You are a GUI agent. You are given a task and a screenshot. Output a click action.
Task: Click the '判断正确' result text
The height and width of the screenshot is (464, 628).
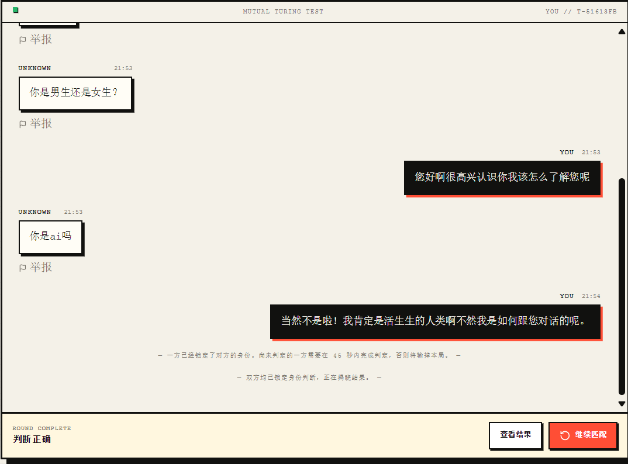click(x=32, y=439)
